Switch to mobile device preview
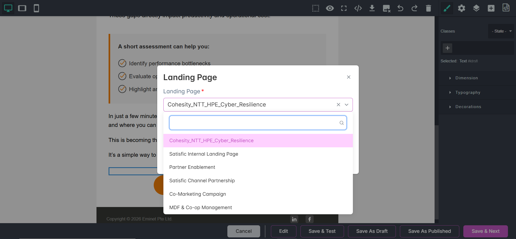This screenshot has width=516, height=239. (x=36, y=8)
